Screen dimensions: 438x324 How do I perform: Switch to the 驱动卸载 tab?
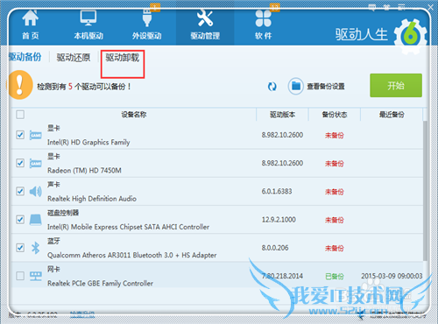click(x=123, y=58)
